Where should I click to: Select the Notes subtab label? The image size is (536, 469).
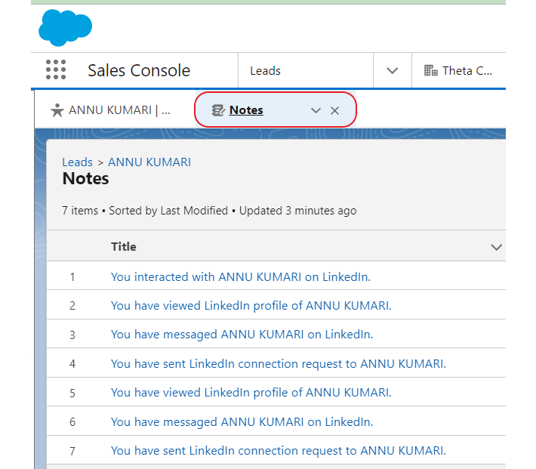(x=246, y=110)
